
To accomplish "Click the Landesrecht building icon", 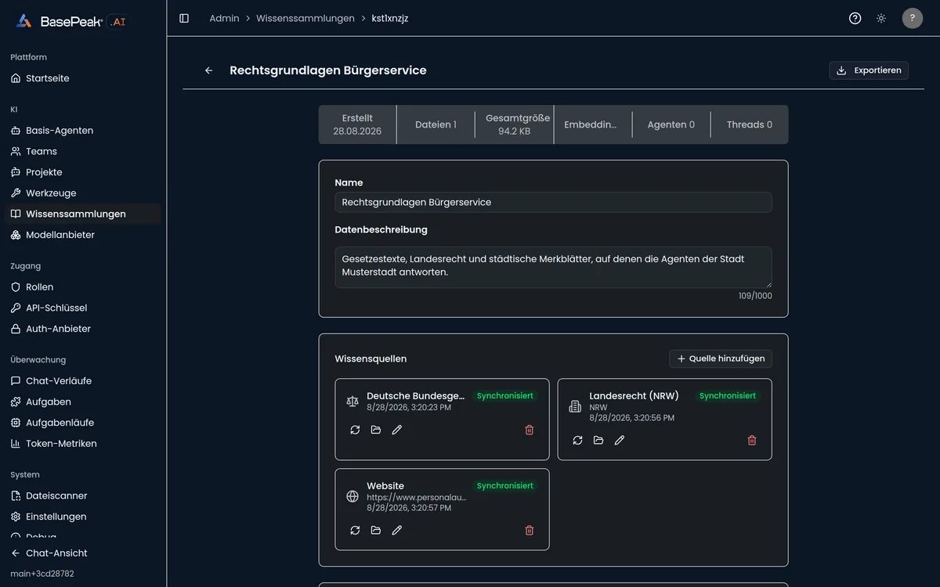I will tap(575, 406).
